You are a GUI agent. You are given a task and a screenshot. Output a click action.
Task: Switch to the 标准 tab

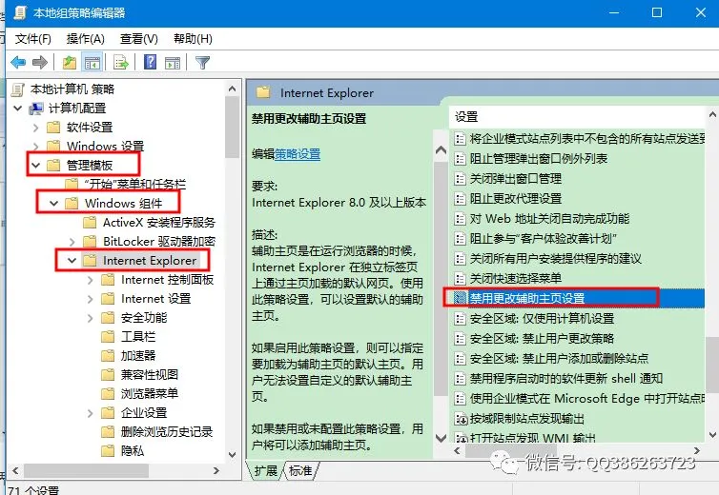[x=300, y=471]
